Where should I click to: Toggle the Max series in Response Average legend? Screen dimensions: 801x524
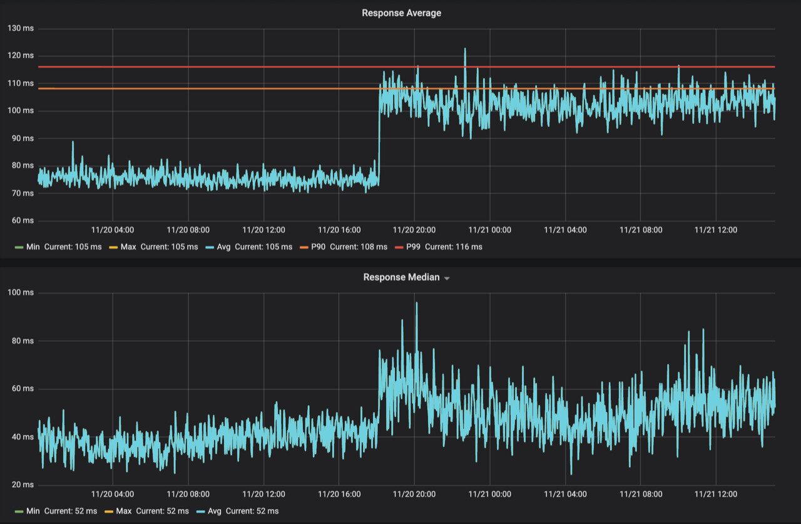128,247
